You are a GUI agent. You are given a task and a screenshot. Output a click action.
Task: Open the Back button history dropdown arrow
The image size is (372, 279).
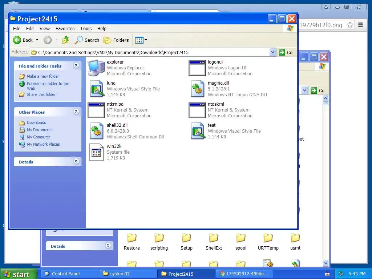click(37, 40)
